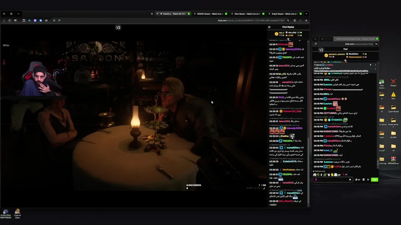Click the zoom magnifier icon in main toolbar

click(59, 20)
